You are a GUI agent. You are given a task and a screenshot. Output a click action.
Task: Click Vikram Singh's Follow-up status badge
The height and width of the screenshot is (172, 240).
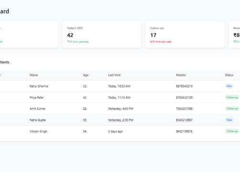232,131
